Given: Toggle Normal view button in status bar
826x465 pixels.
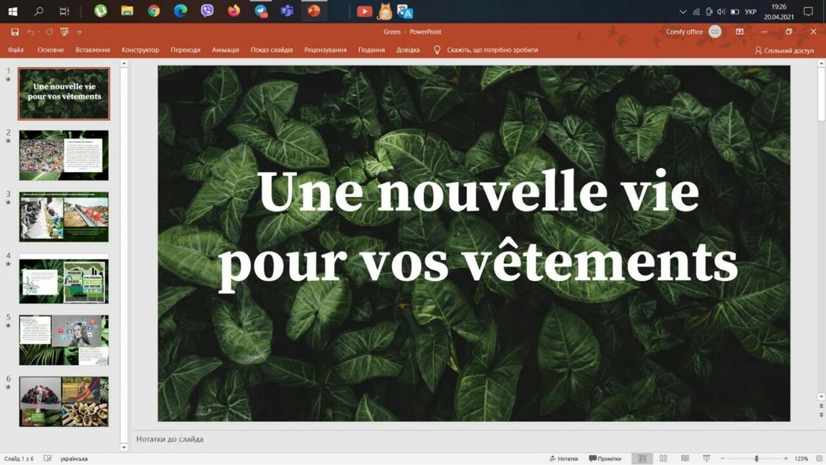Looking at the screenshot, I should pos(642,459).
